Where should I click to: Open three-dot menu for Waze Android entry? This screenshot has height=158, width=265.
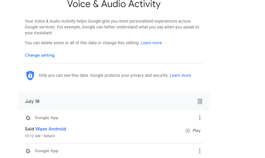(x=200, y=118)
